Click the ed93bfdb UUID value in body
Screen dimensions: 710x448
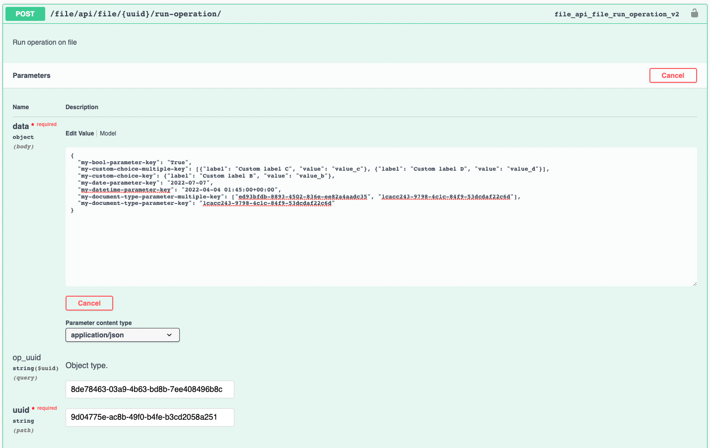[x=302, y=196]
